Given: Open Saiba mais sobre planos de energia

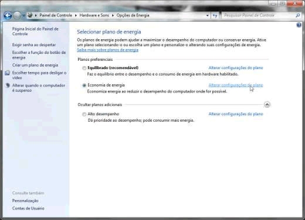Looking at the screenshot, I should pos(107,50).
